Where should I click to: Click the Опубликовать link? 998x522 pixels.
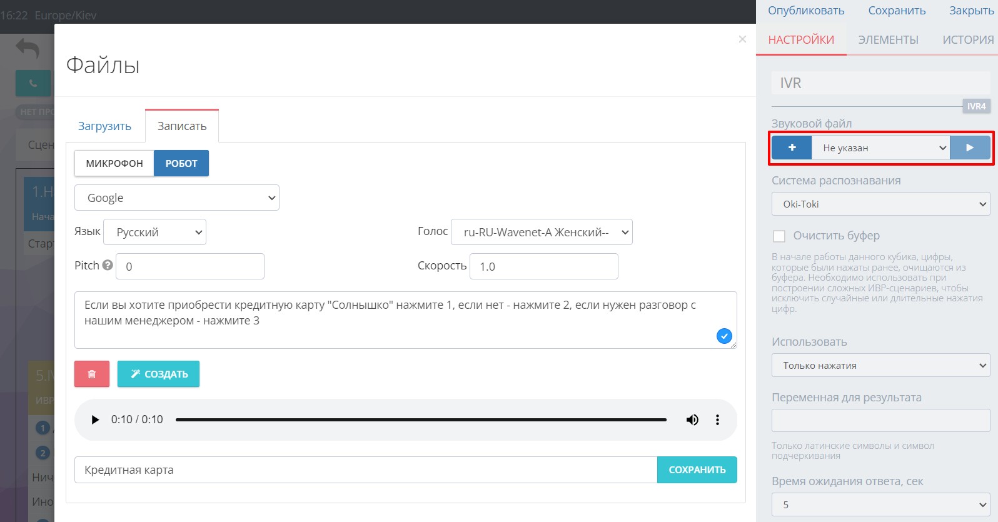click(806, 11)
